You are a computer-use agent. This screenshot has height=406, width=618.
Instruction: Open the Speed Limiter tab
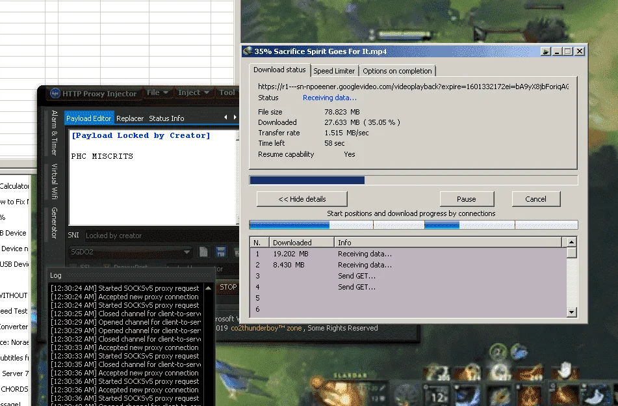tap(334, 71)
